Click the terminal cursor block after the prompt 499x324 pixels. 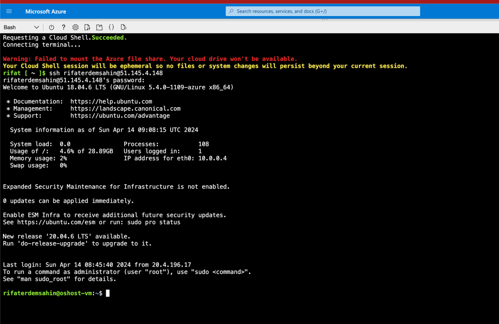(108, 293)
